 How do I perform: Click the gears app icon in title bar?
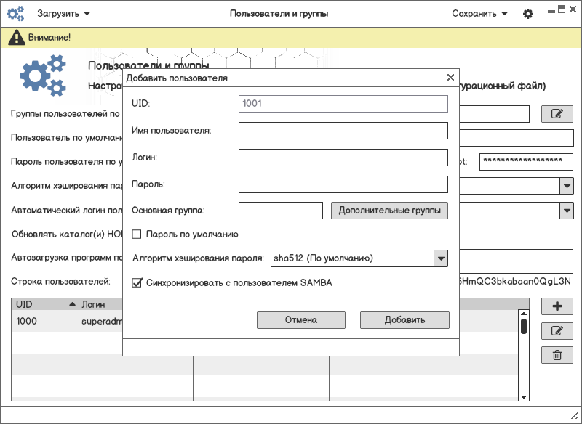tap(15, 13)
